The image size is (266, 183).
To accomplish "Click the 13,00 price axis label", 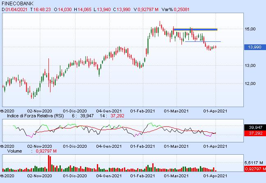I will 250,66.
